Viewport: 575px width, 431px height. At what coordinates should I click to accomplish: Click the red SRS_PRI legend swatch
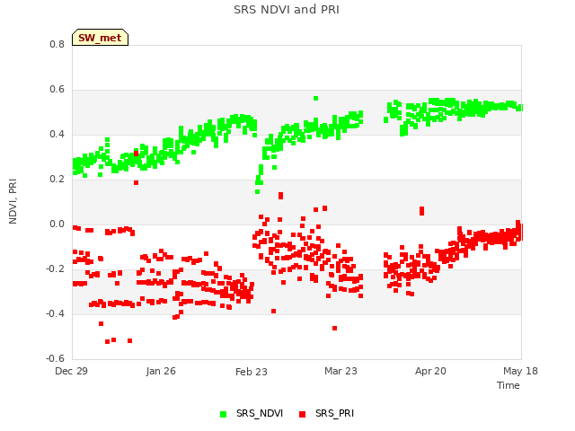(302, 414)
